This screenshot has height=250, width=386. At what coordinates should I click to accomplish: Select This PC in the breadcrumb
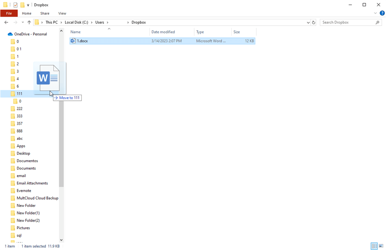coord(52,22)
